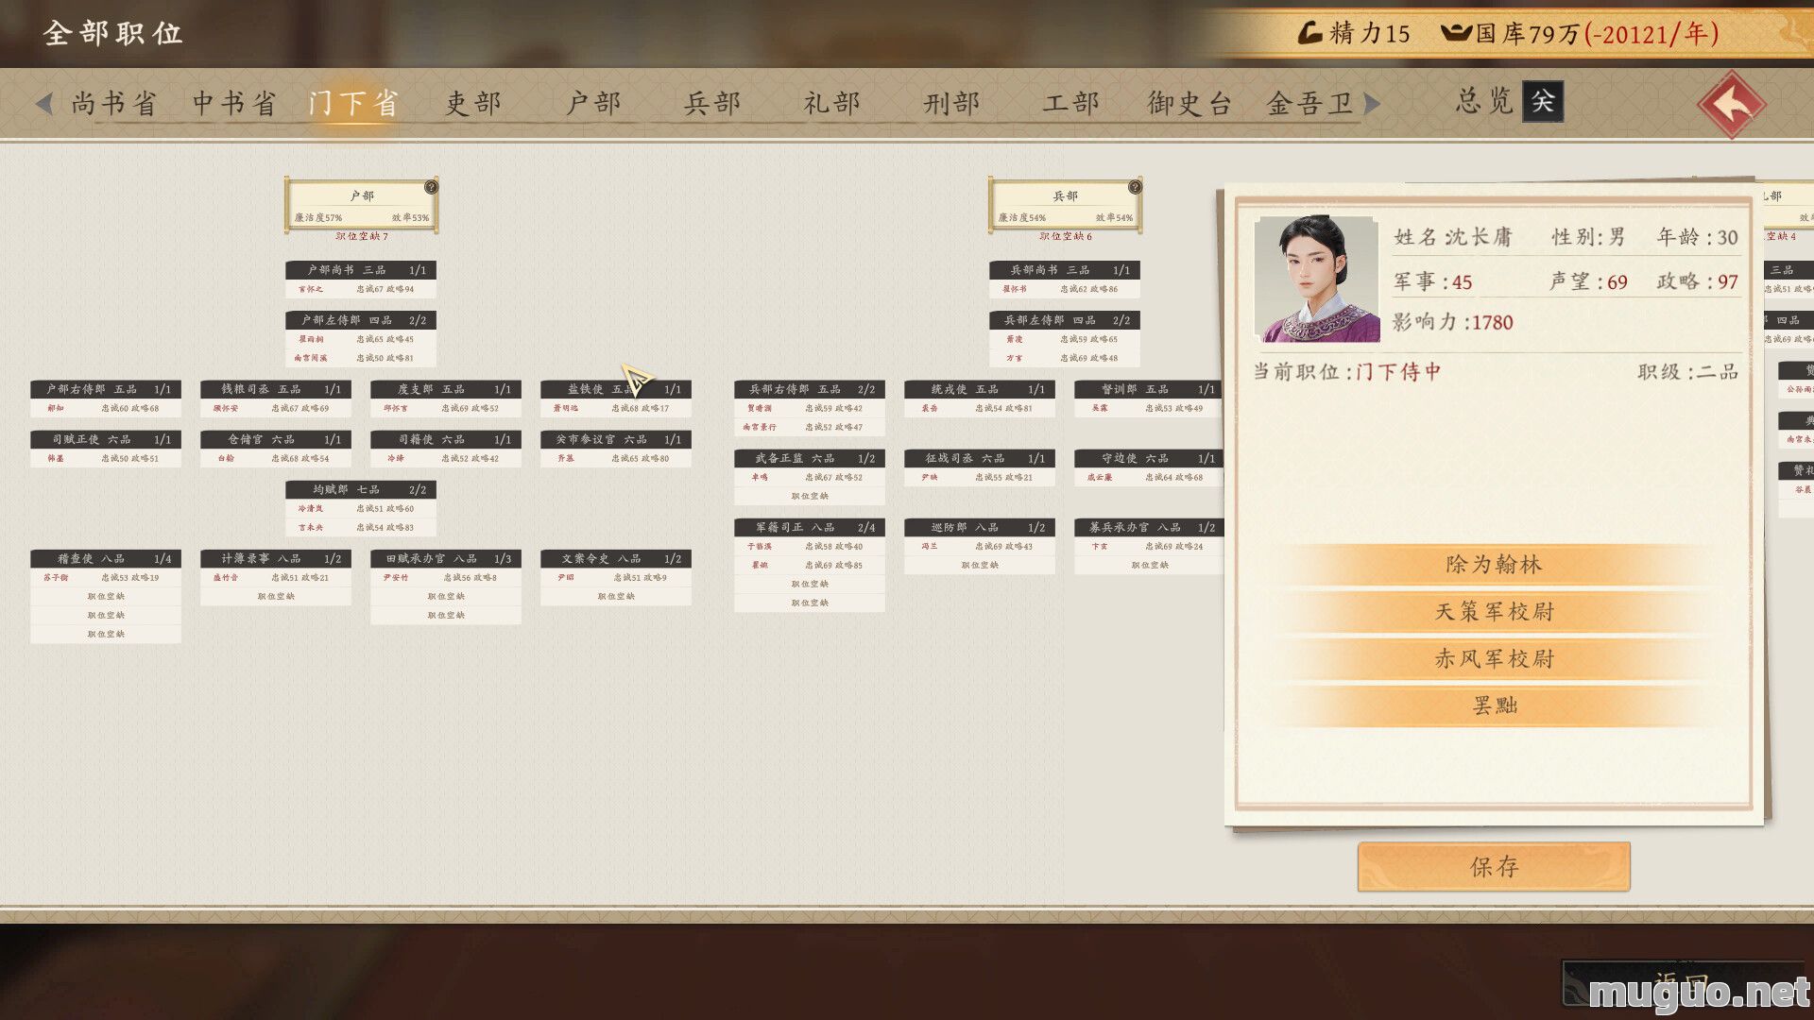Open the 御史台 tab
Viewport: 1814px width, 1020px height.
[1189, 103]
